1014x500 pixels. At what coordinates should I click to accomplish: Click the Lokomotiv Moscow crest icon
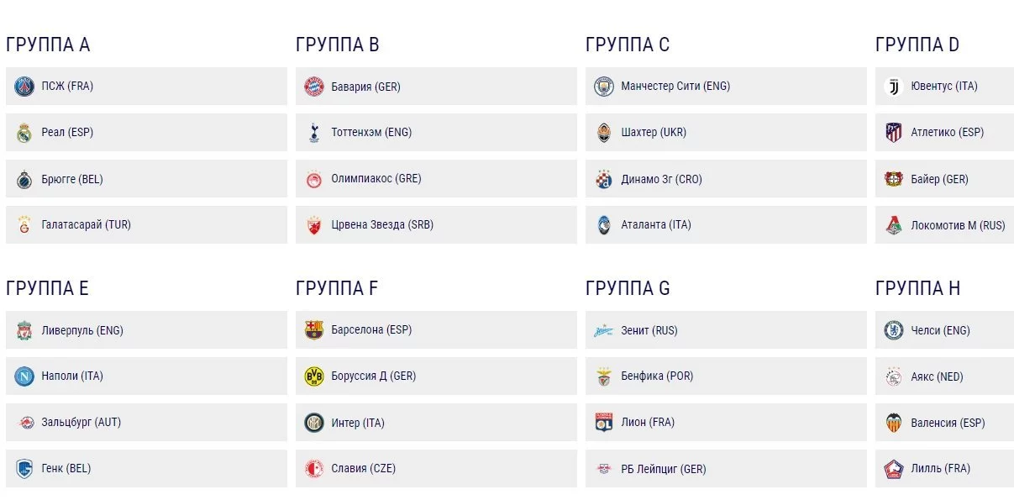(894, 225)
